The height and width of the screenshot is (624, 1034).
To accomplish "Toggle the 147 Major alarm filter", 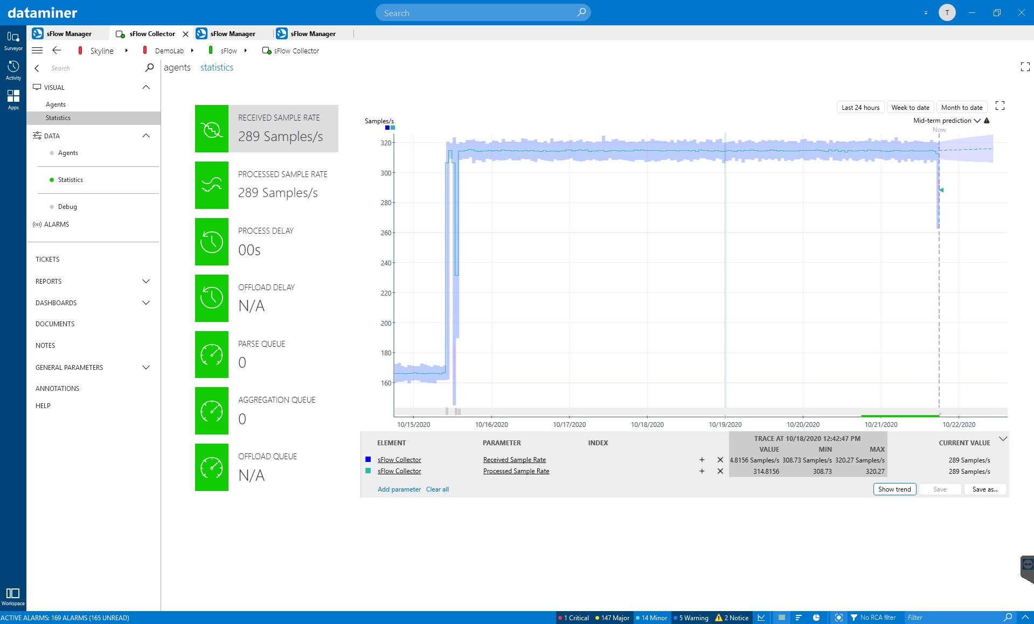I will point(612,618).
